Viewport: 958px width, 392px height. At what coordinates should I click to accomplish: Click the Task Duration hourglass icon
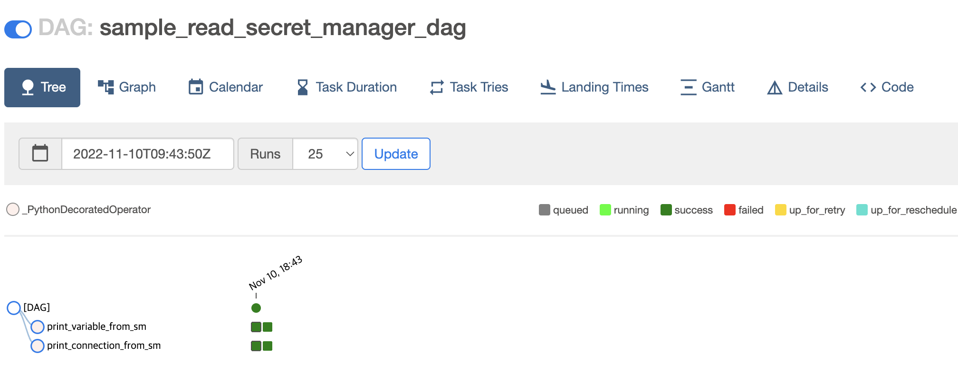tap(302, 87)
